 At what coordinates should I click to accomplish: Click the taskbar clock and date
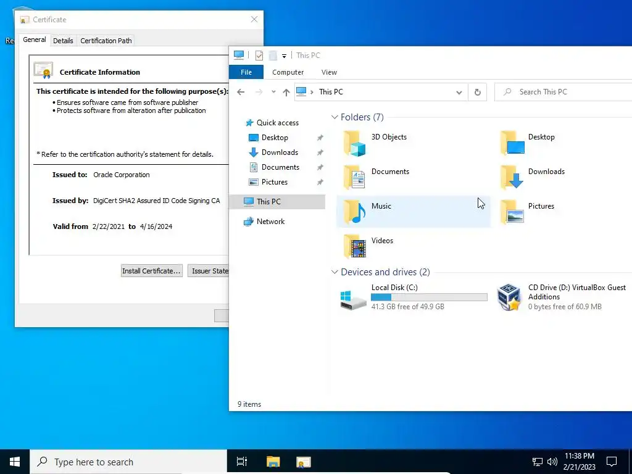coord(579,462)
